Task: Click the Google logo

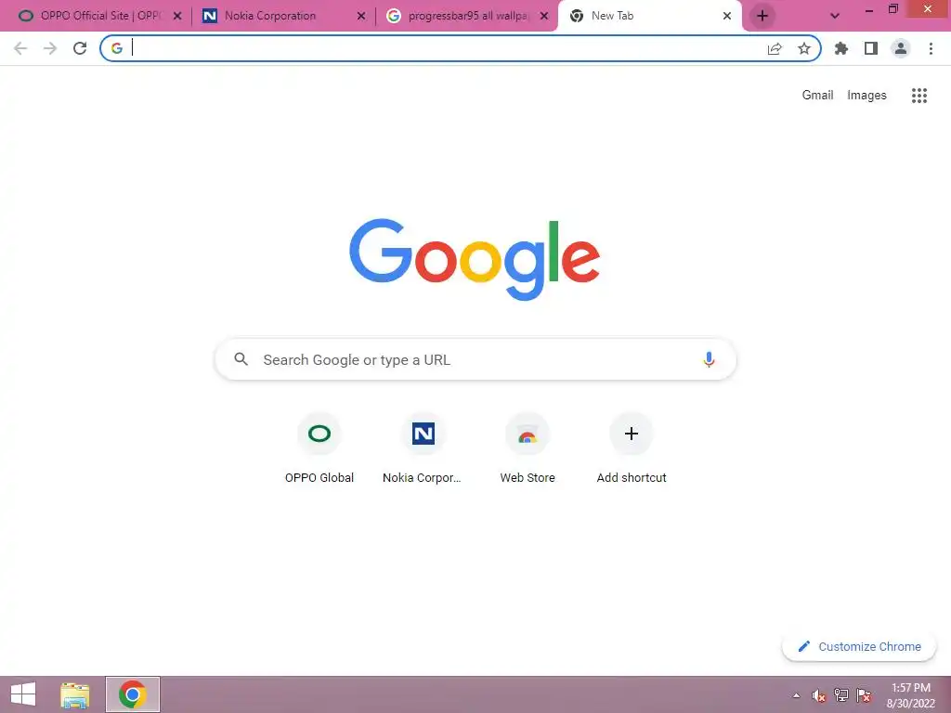Action: [x=475, y=260]
